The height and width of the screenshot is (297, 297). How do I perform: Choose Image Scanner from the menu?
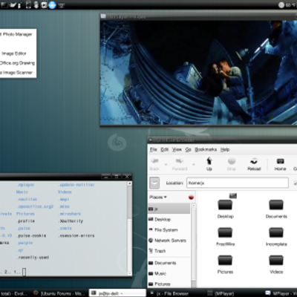tap(17, 73)
